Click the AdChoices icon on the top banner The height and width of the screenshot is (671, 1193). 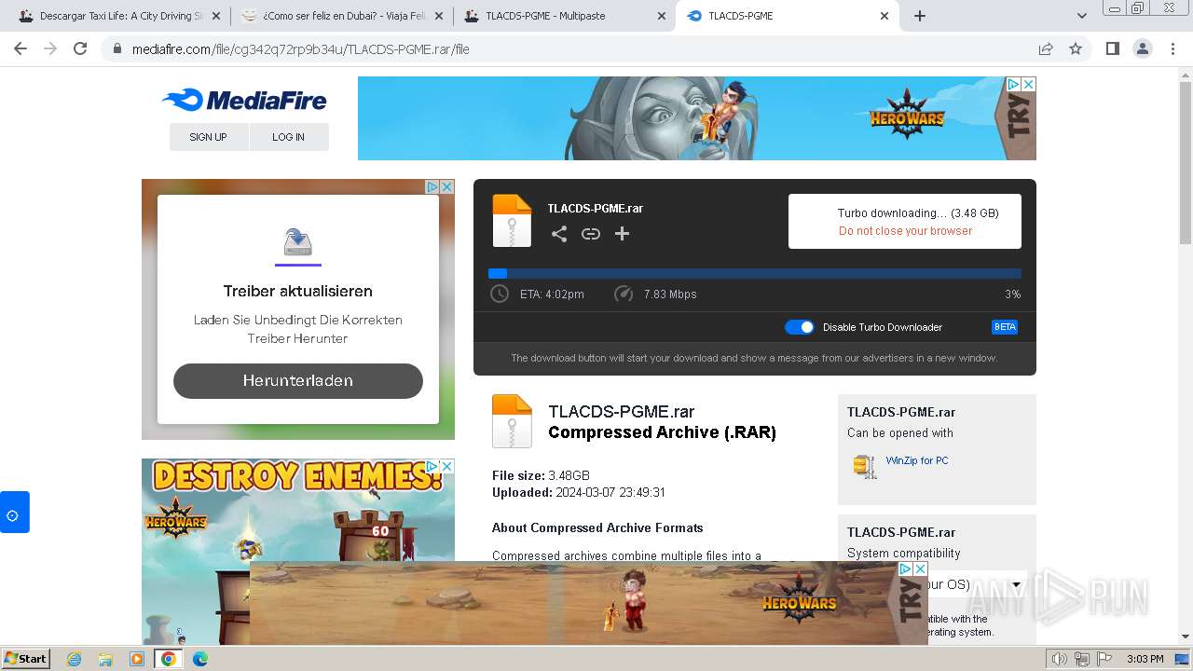click(1013, 84)
